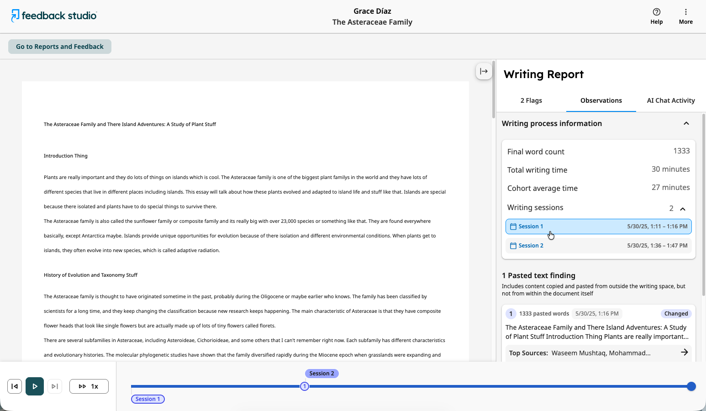Open Top Sources arrow for pasted text
This screenshot has width=706, height=411.
point(684,353)
